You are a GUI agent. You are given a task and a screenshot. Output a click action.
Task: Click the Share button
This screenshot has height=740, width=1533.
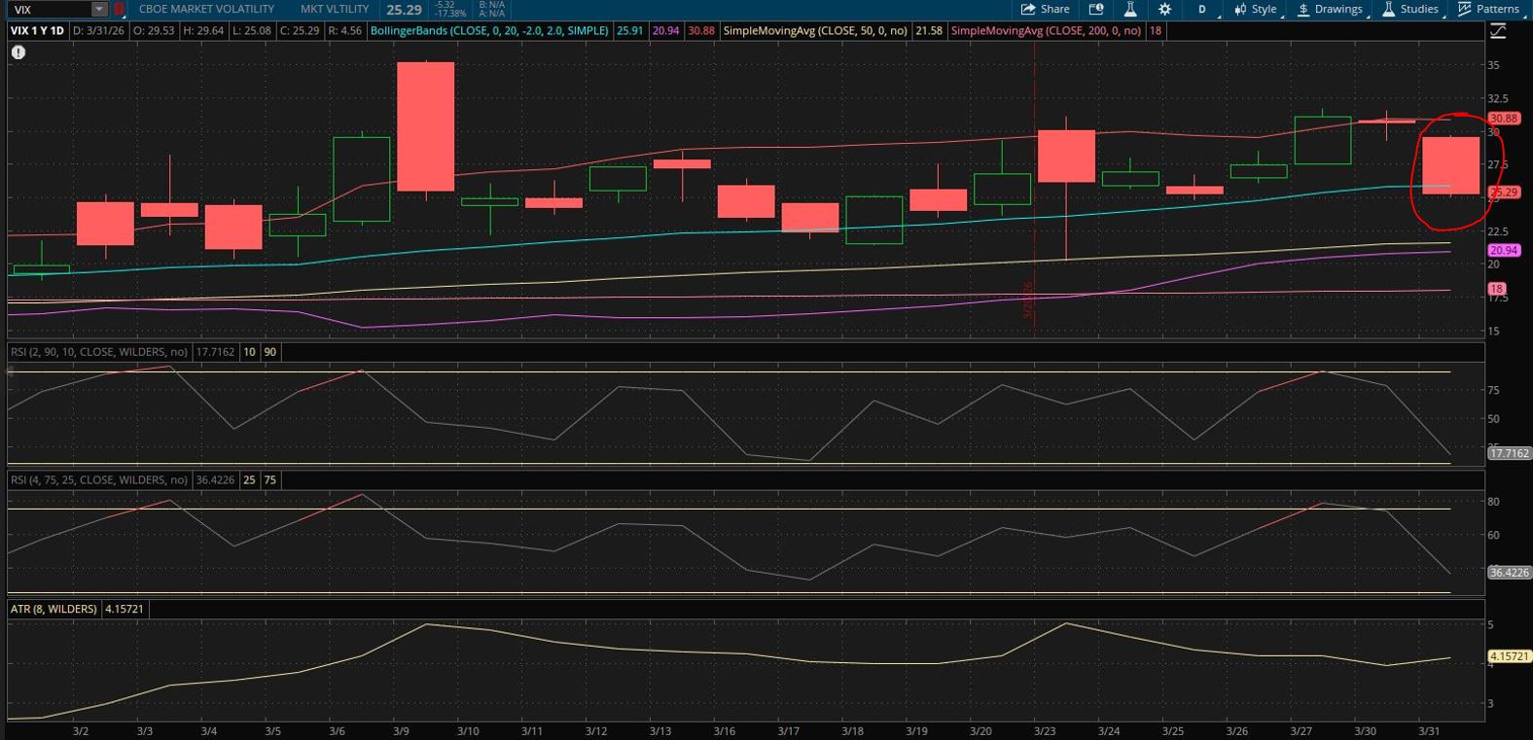tap(1045, 10)
